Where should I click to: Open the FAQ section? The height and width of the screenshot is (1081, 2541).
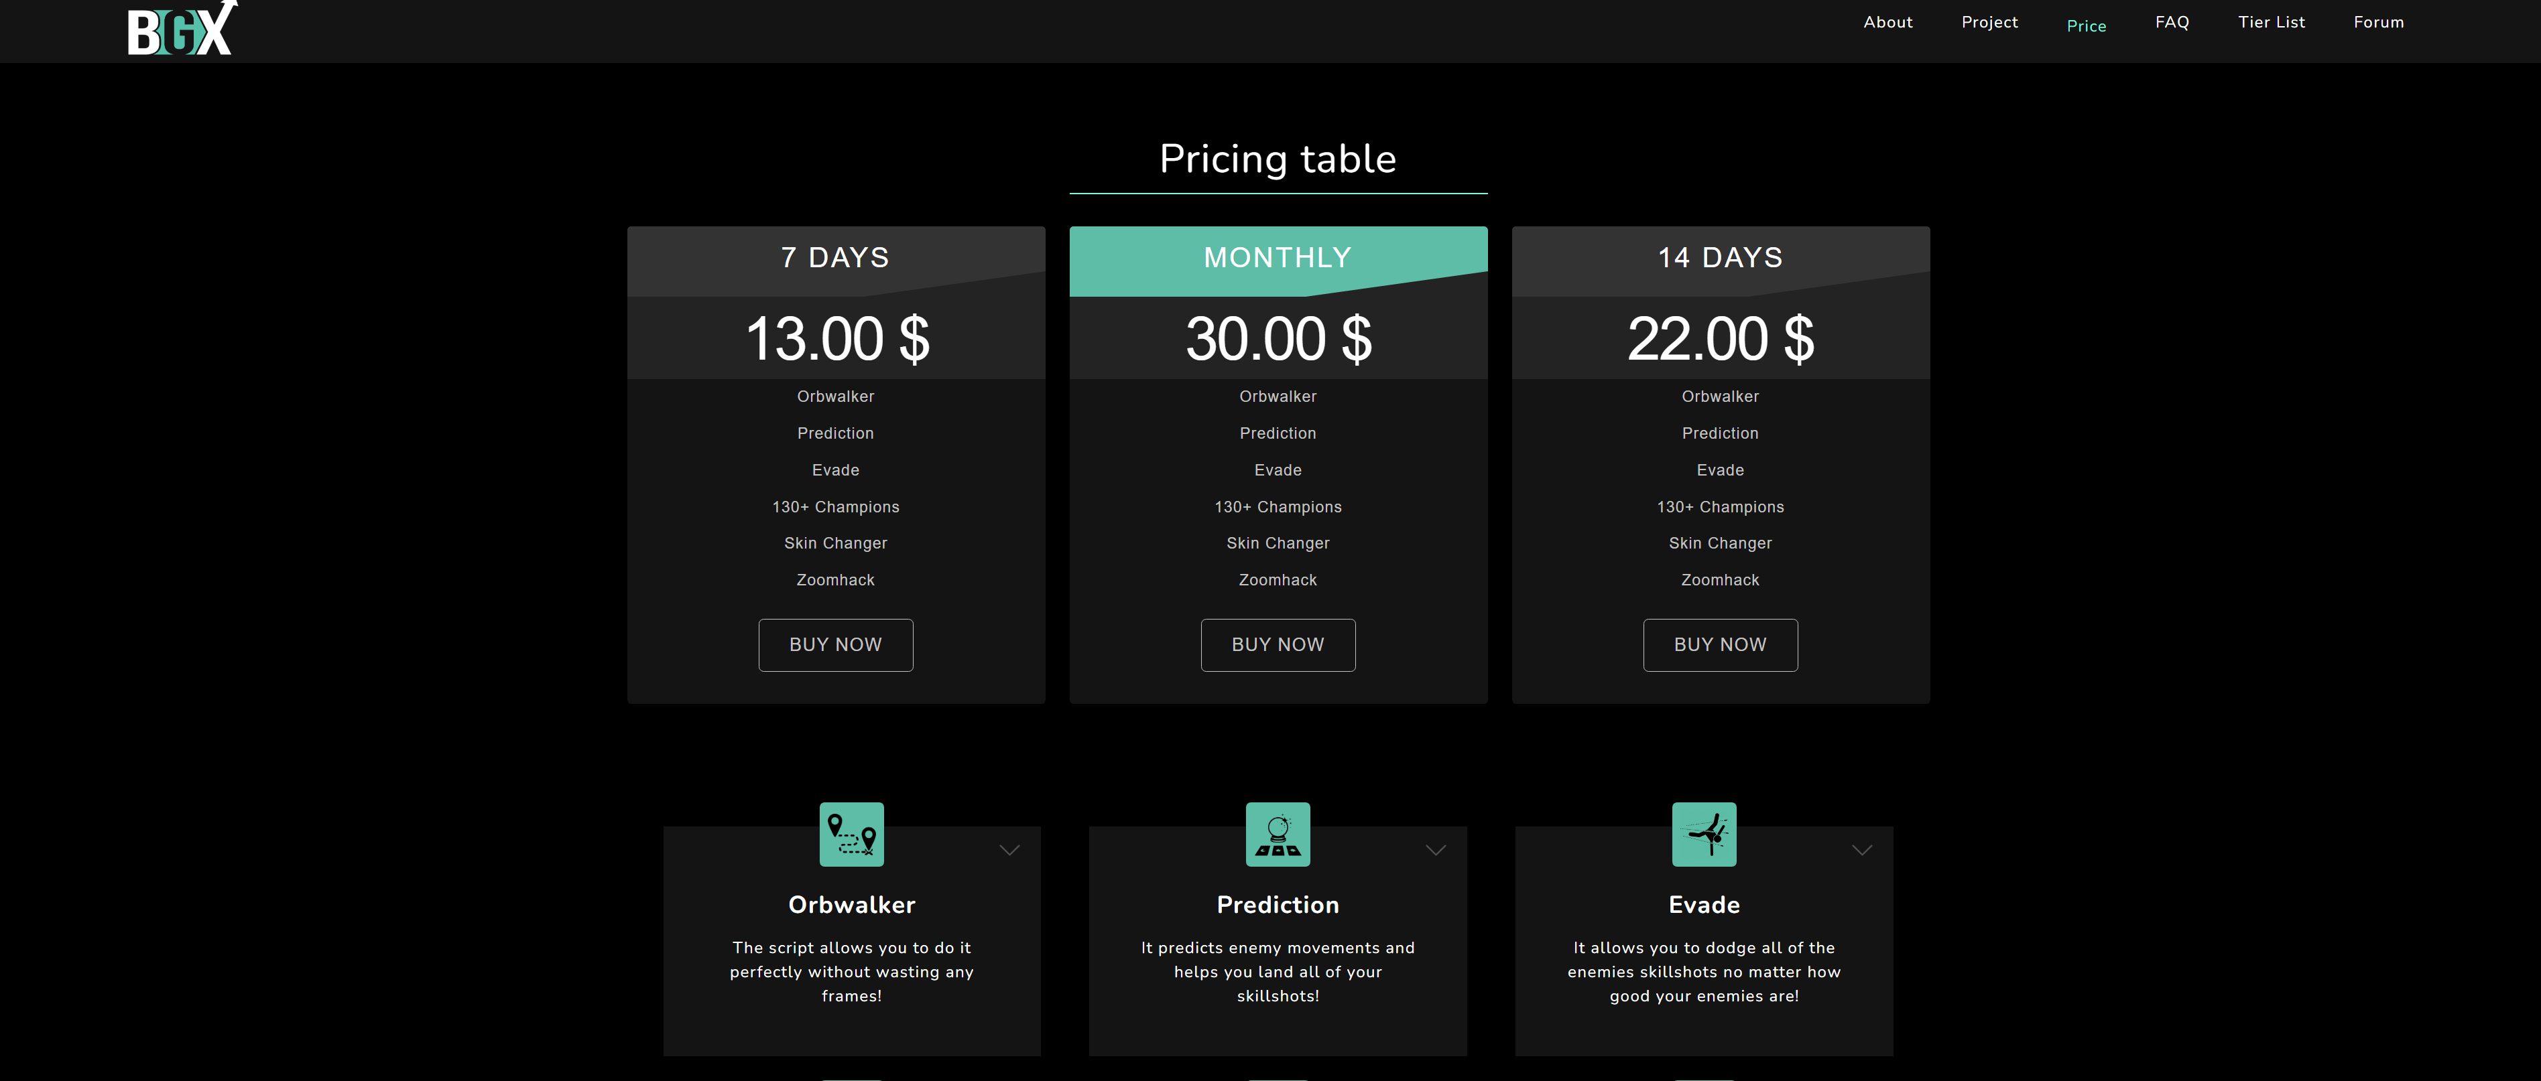coord(2171,23)
